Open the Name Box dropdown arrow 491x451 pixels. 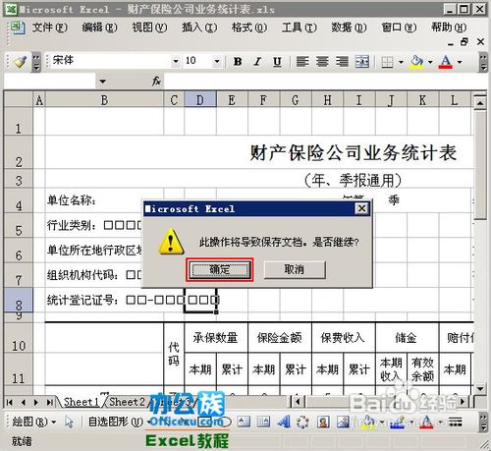coord(103,81)
